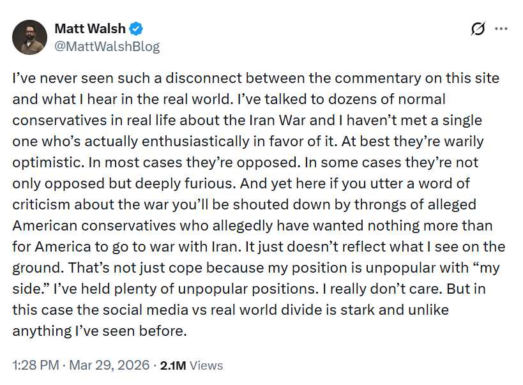
Task: Open Matt Walsh's profile picture
Action: click(x=30, y=38)
